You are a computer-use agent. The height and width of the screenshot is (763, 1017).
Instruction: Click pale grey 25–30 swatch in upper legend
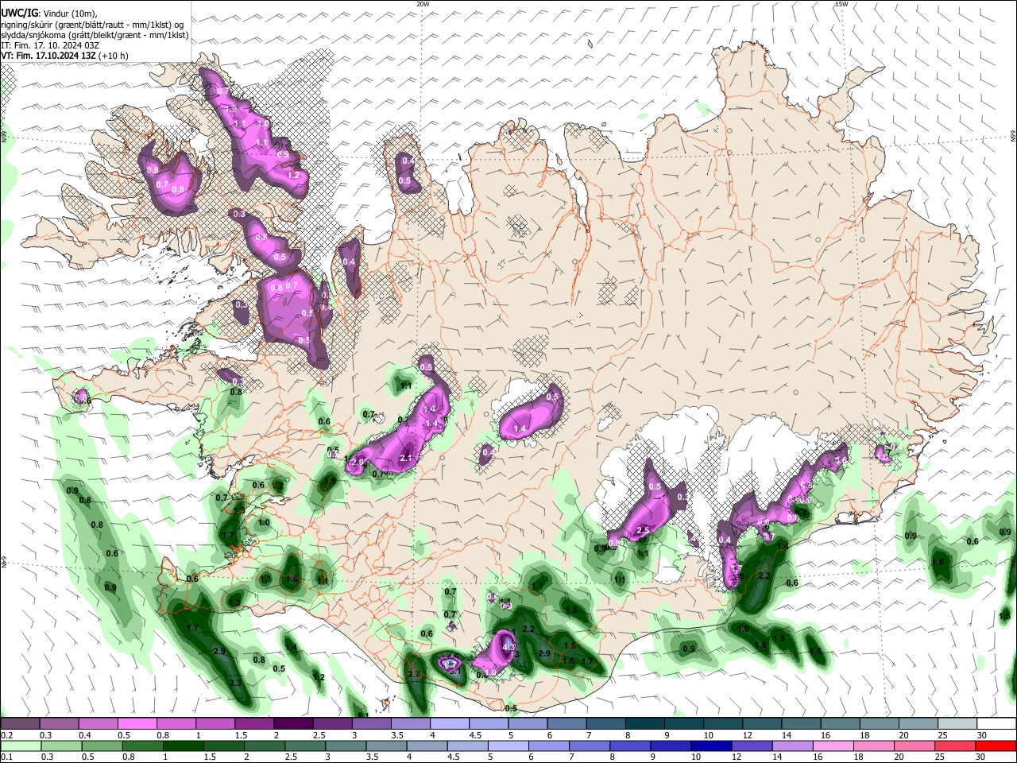[957, 724]
